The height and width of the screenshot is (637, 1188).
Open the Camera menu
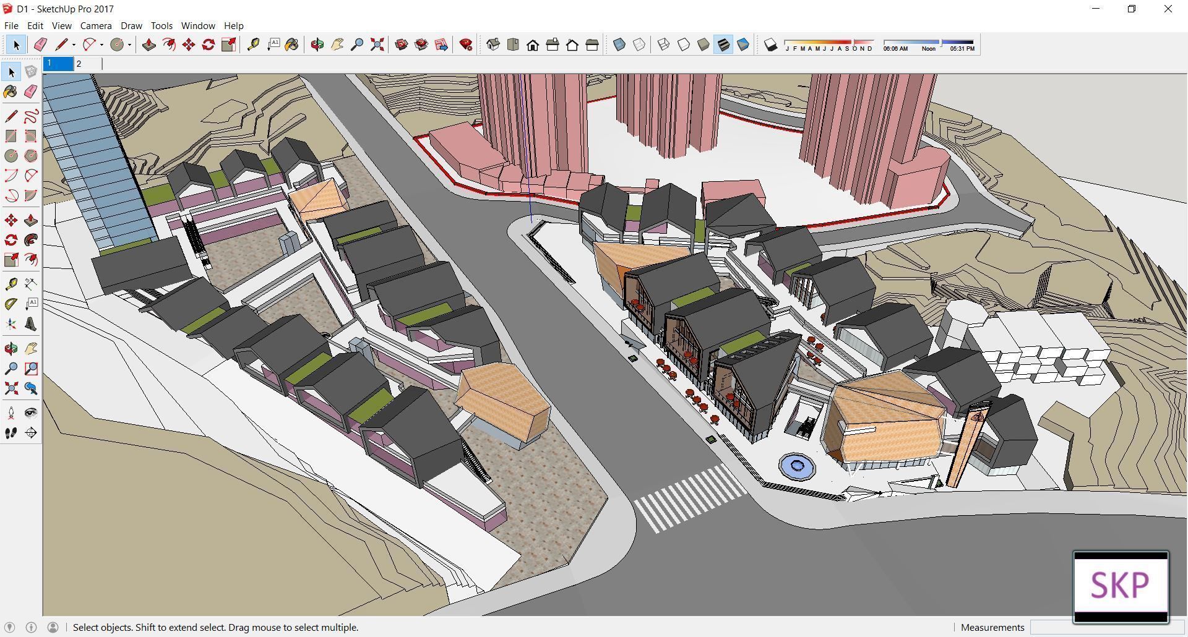[x=96, y=26]
